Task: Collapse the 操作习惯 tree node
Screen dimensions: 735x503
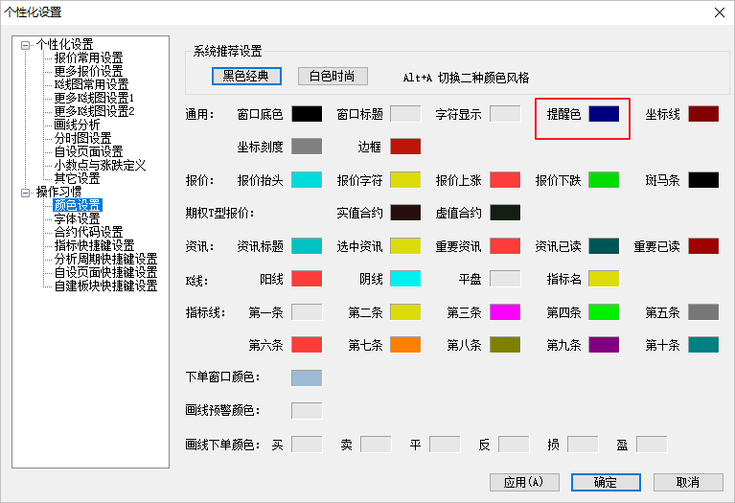Action: pyautogui.click(x=25, y=192)
